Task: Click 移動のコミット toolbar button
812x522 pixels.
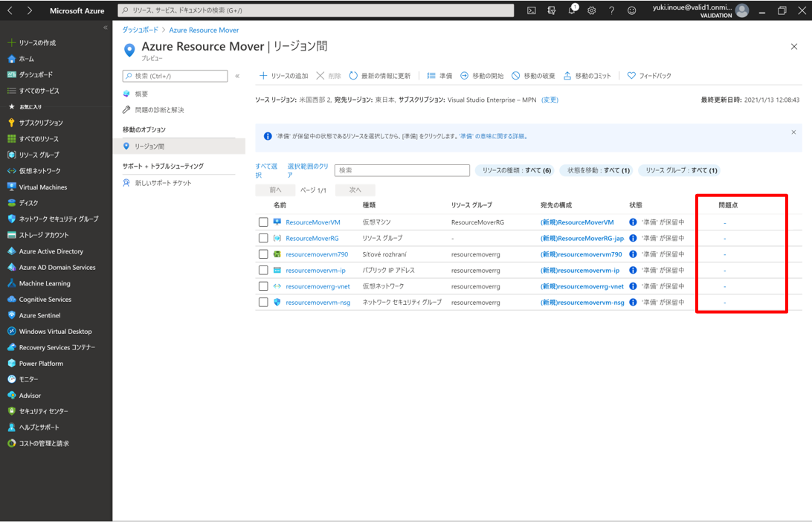Action: click(x=587, y=76)
